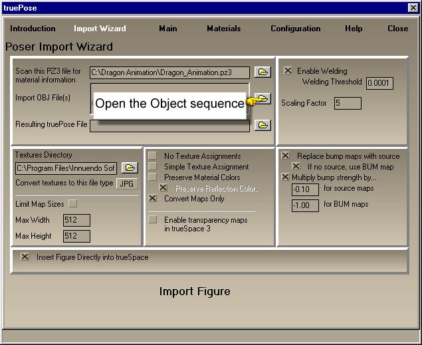Go to the Introduction tab
Image resolution: width=422 pixels, height=345 pixels.
pyautogui.click(x=33, y=29)
